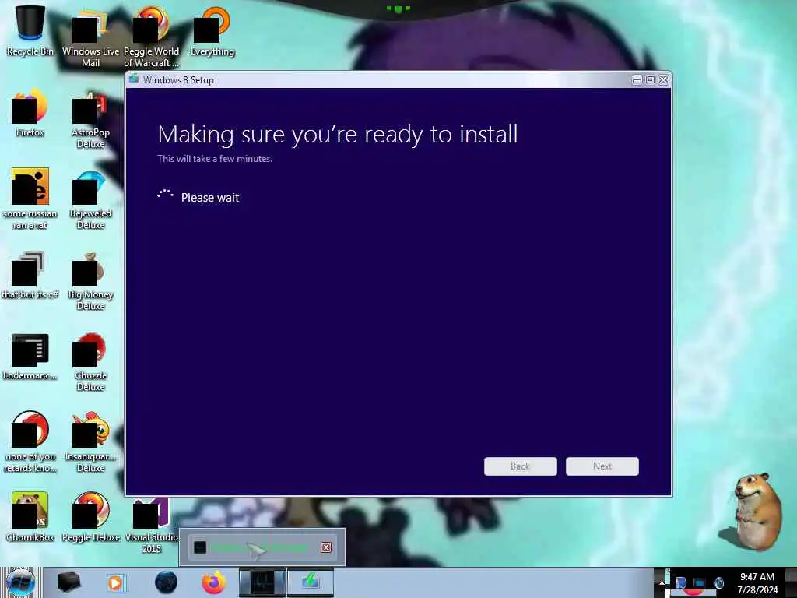Close the small green taskbar preview popup
This screenshot has width=797, height=598.
tap(326, 547)
